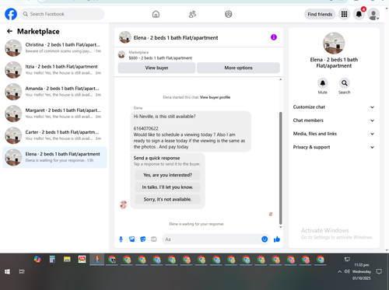389x290 pixels.
Task: Open the Windows notification center icon
Action: pos(379,271)
